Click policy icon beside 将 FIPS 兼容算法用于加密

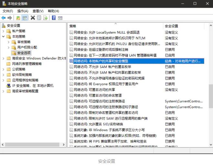click(x=71, y=141)
